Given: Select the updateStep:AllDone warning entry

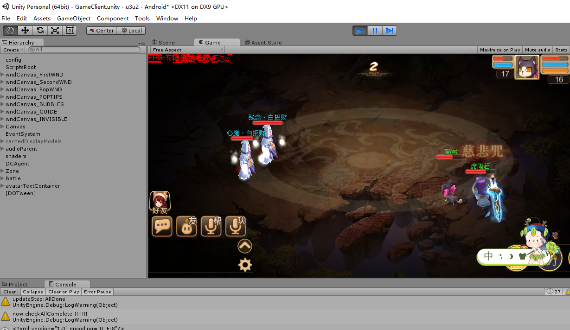Looking at the screenshot, I should pyautogui.click(x=285, y=302).
